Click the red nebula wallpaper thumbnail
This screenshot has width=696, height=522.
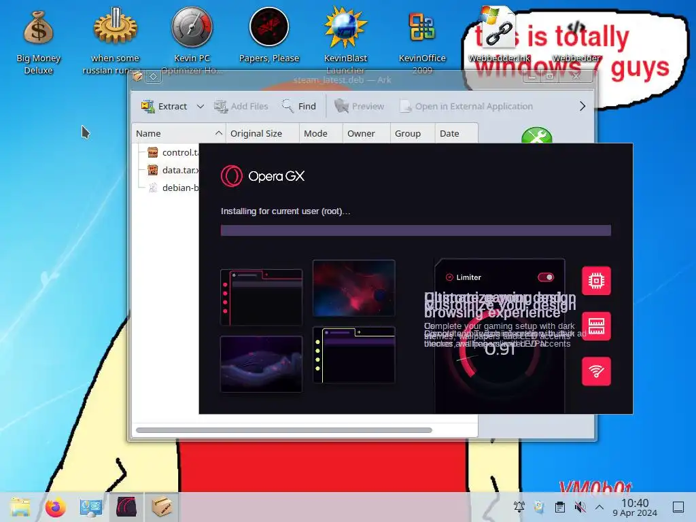353,288
